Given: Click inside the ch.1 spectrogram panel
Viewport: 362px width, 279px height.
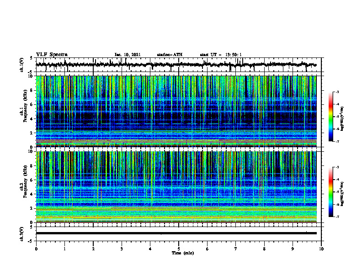Looking at the screenshot, I should (x=176, y=111).
